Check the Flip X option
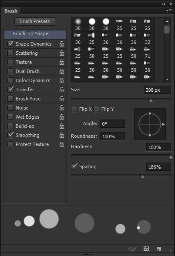The height and width of the screenshot is (256, 175). [x=74, y=109]
